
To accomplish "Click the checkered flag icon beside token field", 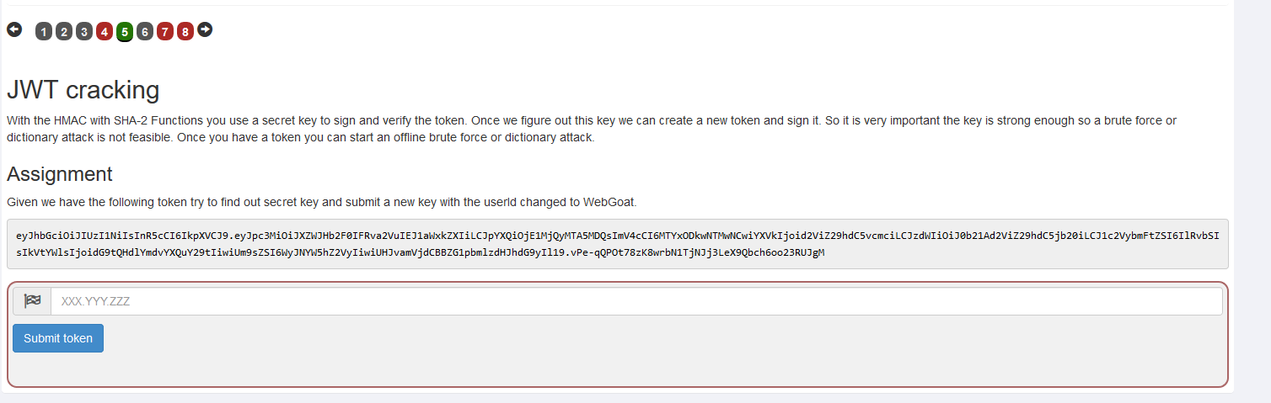I will (32, 301).
